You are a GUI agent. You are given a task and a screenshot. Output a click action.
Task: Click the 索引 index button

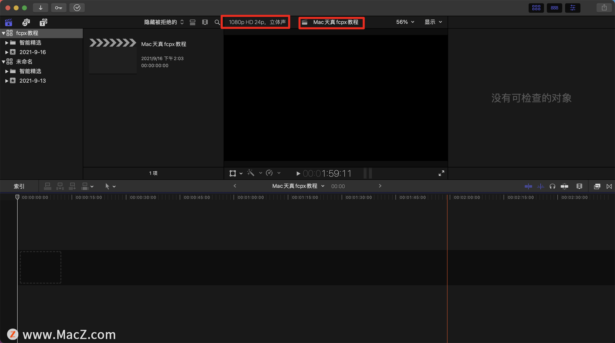click(x=19, y=186)
